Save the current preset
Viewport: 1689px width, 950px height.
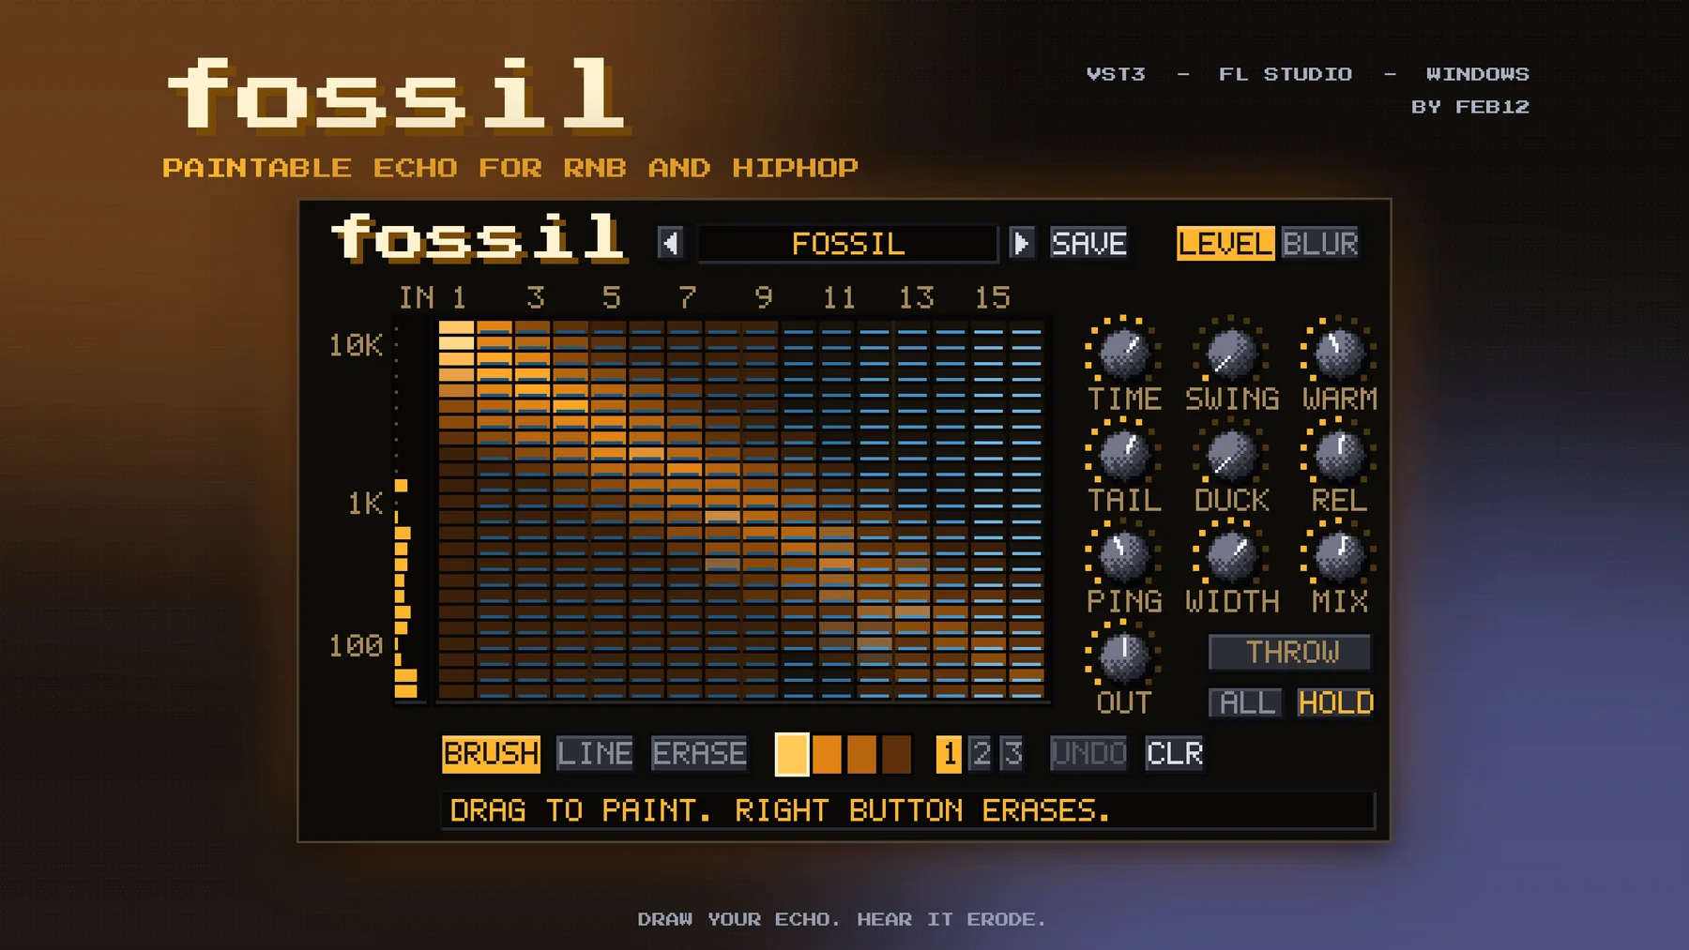tap(1088, 244)
